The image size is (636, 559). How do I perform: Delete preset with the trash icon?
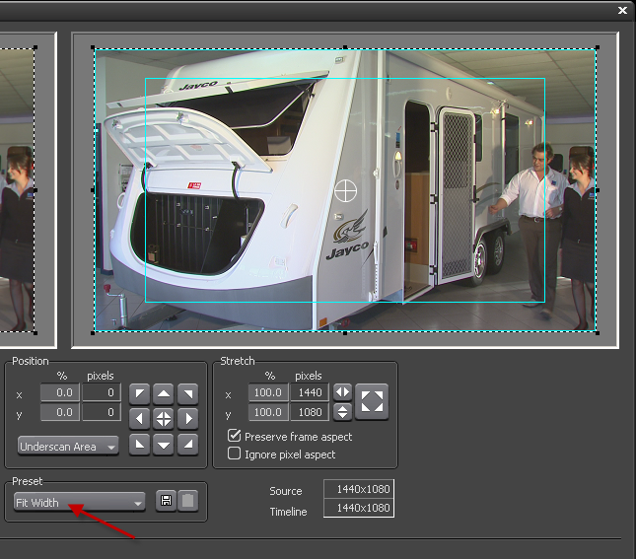[x=187, y=501]
